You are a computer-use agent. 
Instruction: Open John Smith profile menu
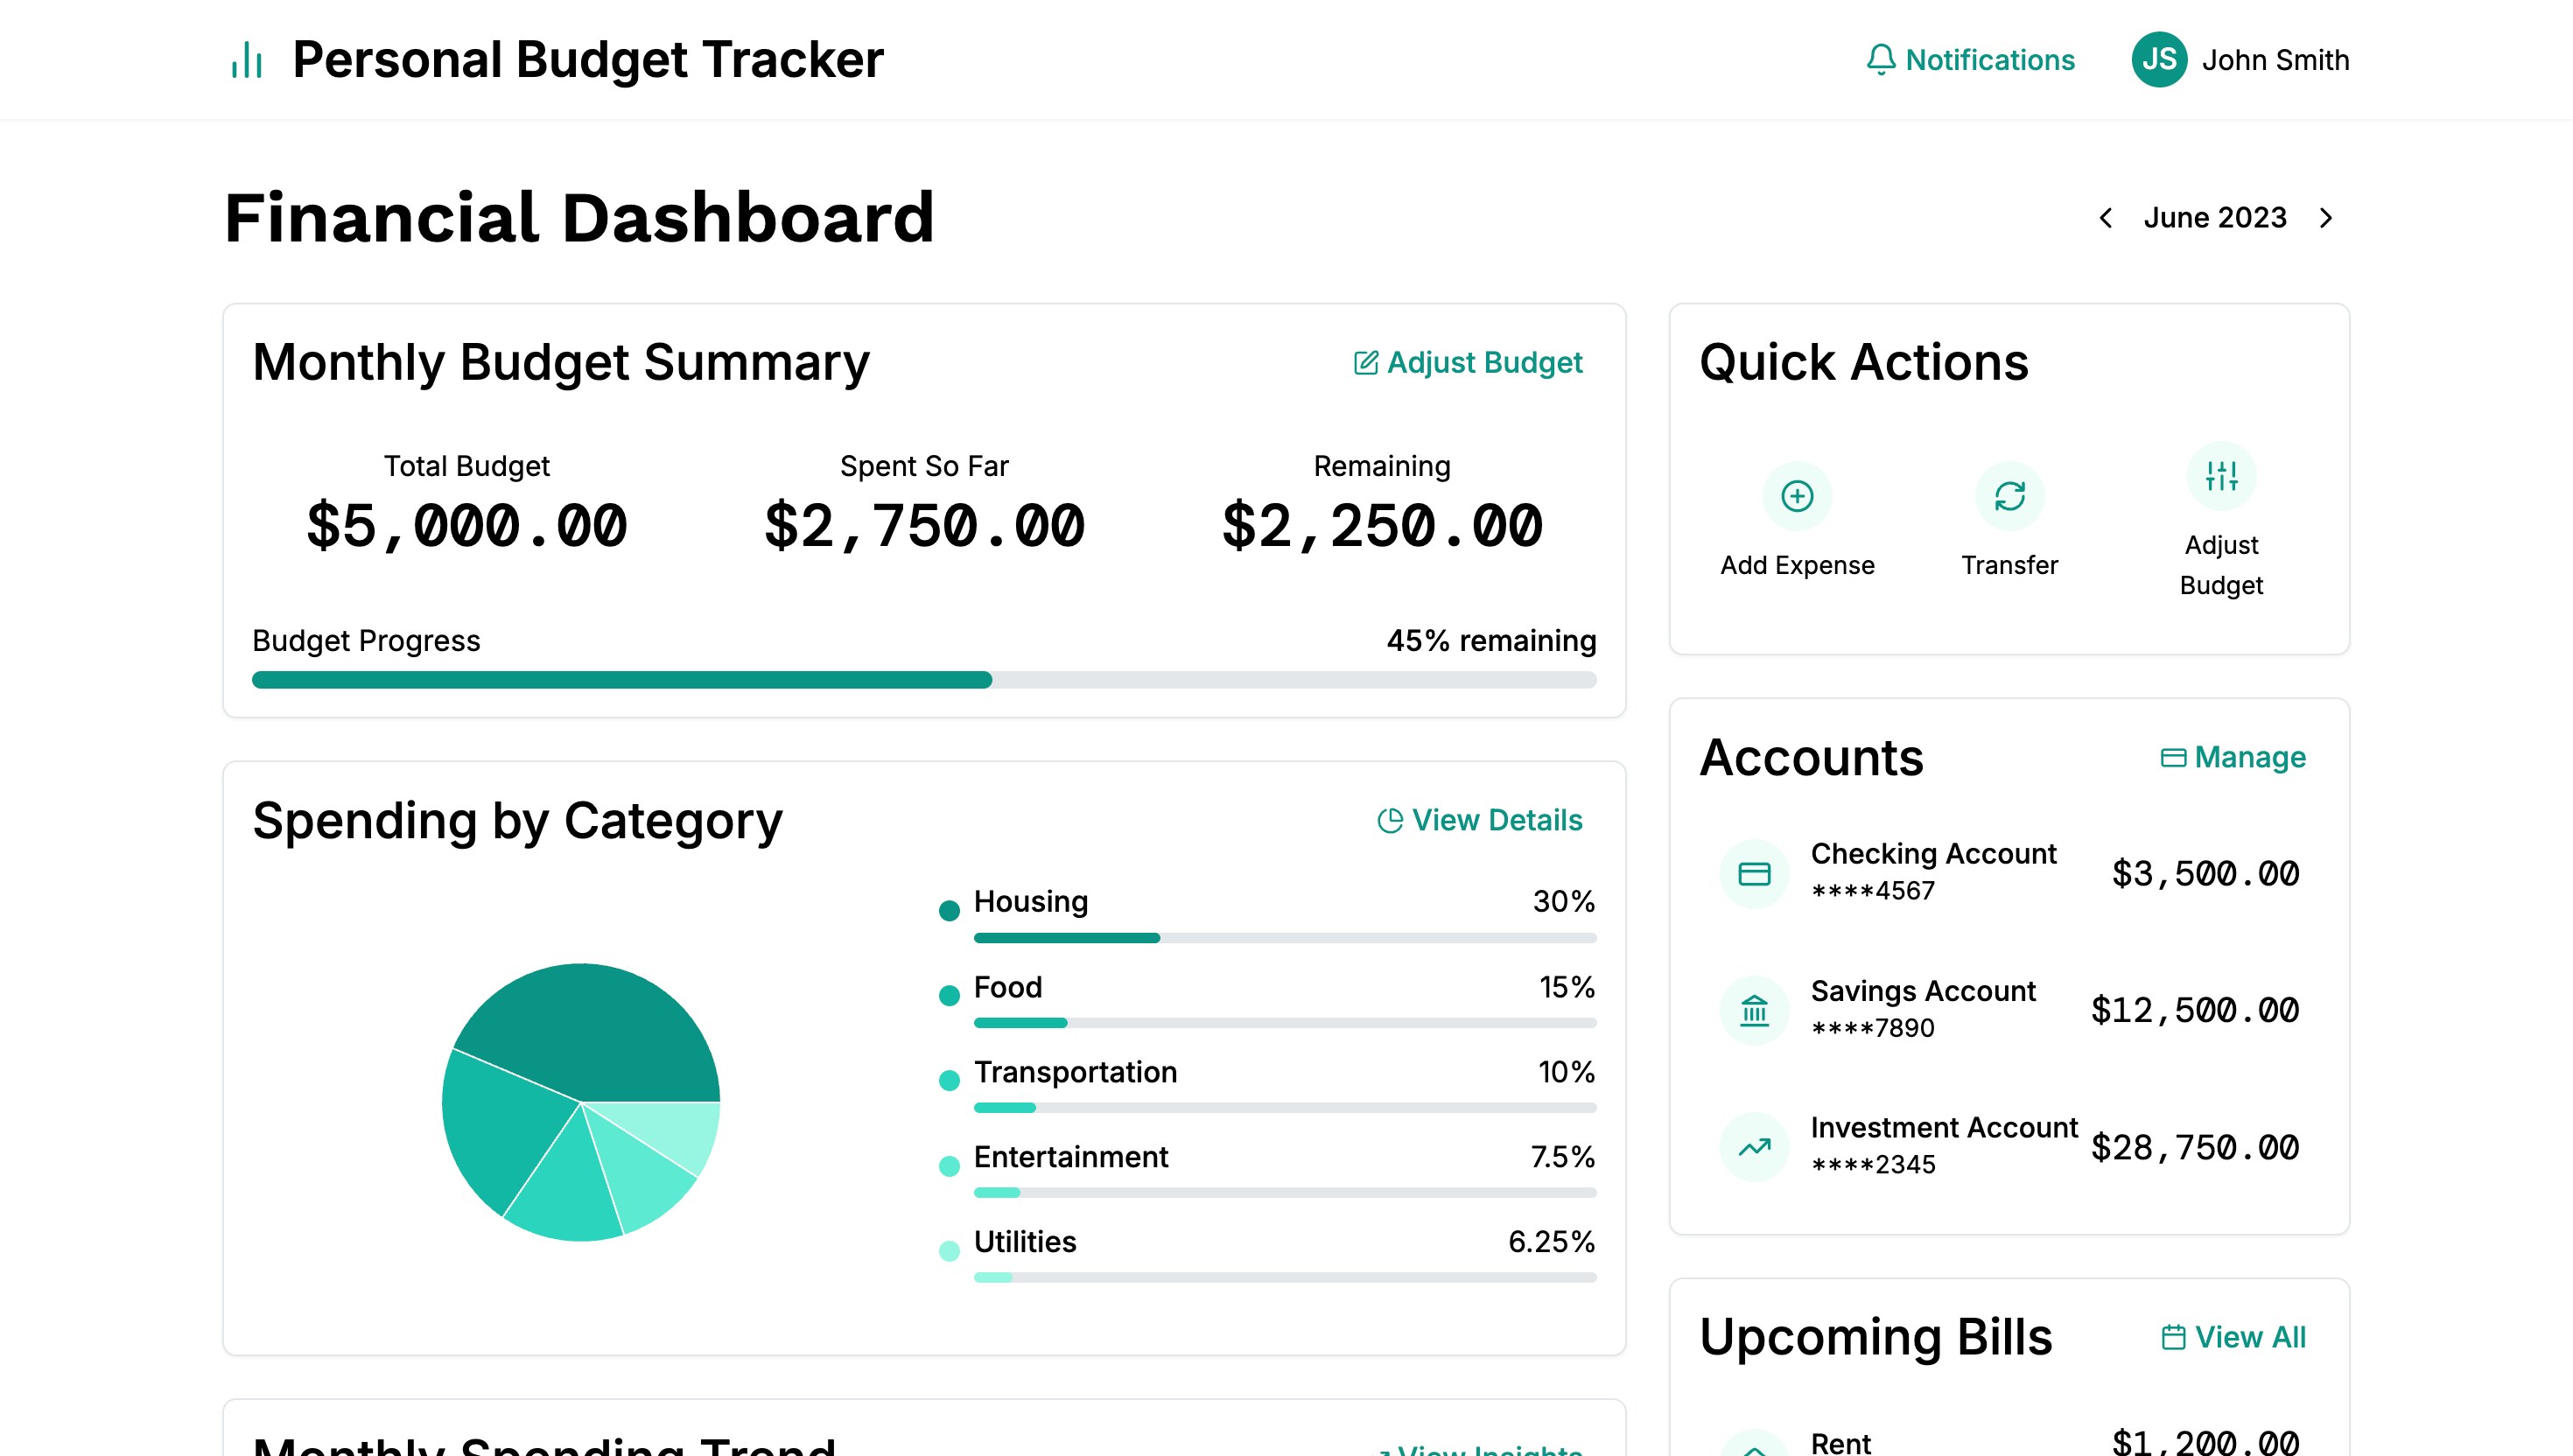tap(2275, 60)
